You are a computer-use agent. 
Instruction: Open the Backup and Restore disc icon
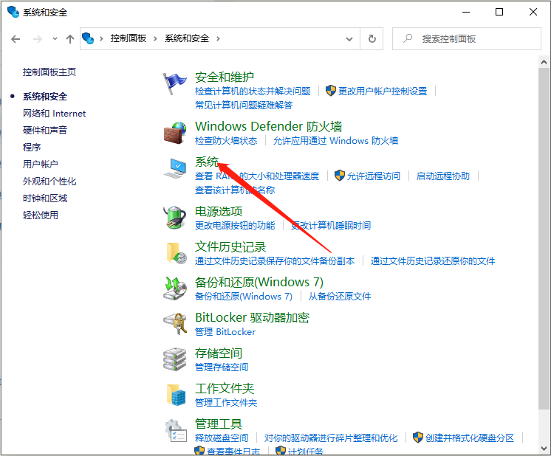coord(174,289)
